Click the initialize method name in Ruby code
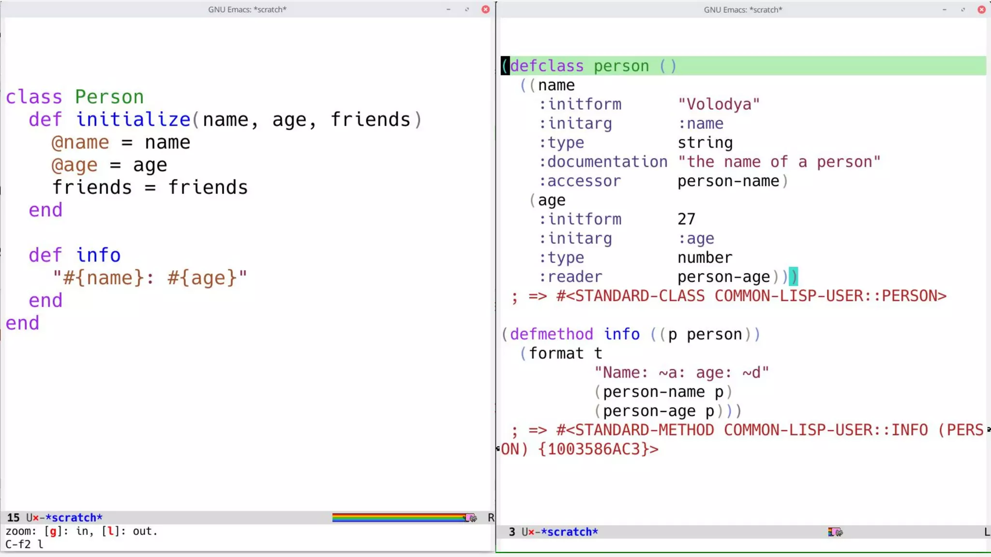Image resolution: width=991 pixels, height=557 pixels. (133, 119)
